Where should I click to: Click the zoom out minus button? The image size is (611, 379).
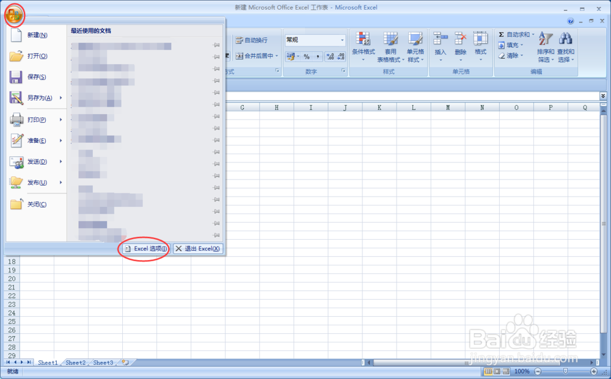538,371
